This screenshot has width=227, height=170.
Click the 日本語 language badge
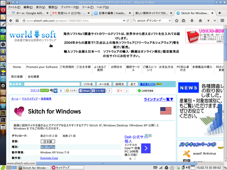point(48,142)
